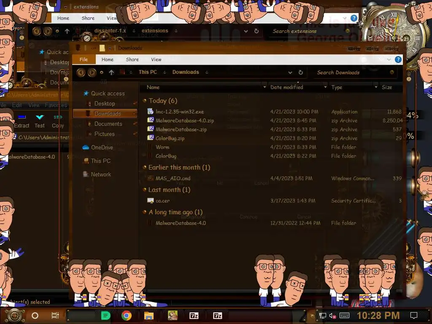This screenshot has width=432, height=324.
Task: Click the ca.cer certificate icon
Action: [x=151, y=200]
